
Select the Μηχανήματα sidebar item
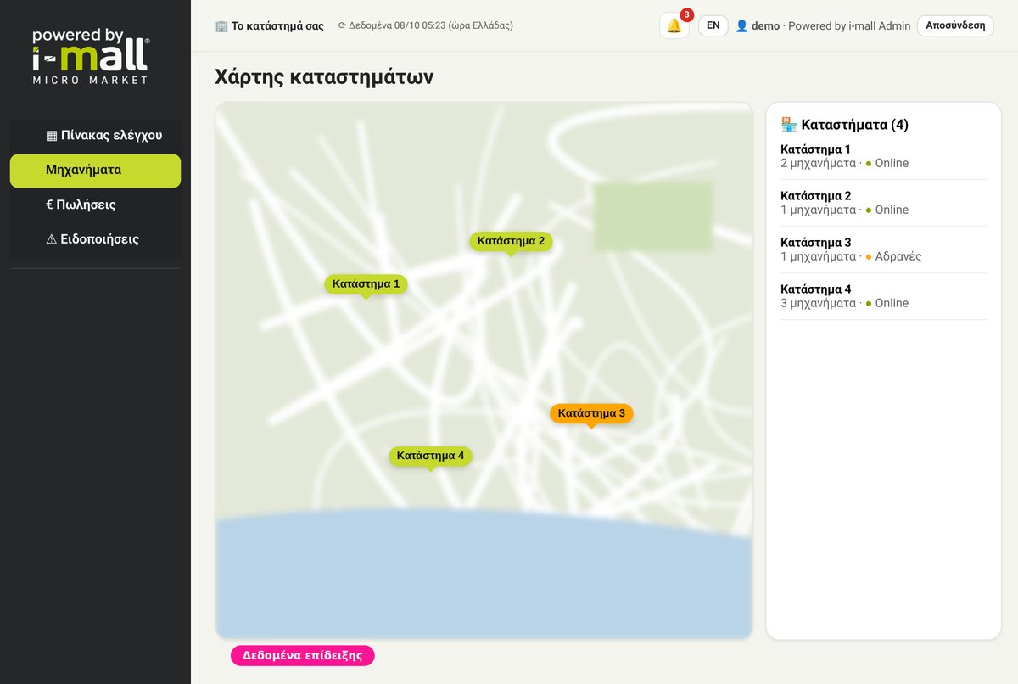[95, 171]
